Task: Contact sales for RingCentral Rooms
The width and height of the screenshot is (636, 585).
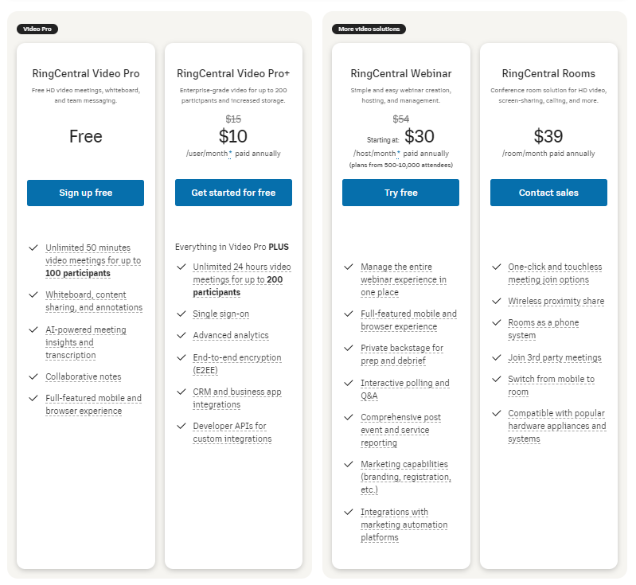Action: 548,193
